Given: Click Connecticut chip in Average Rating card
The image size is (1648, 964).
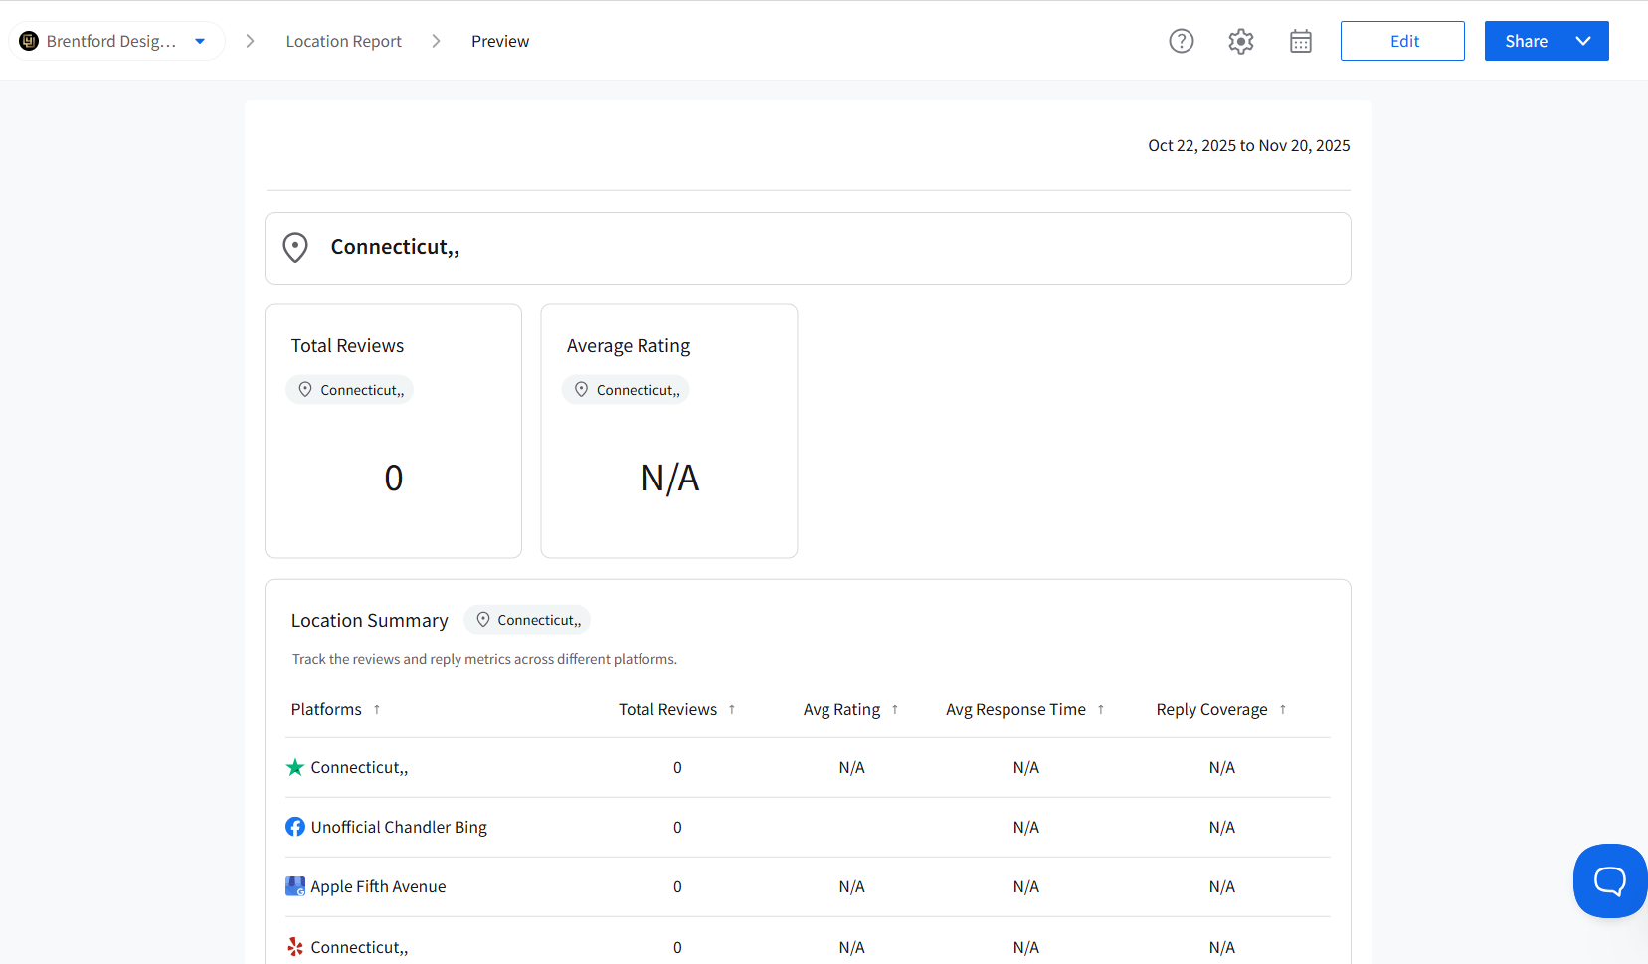Looking at the screenshot, I should 626,390.
